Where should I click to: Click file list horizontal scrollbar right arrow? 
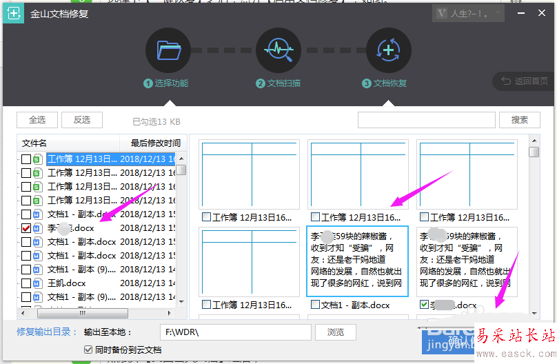coord(169,313)
